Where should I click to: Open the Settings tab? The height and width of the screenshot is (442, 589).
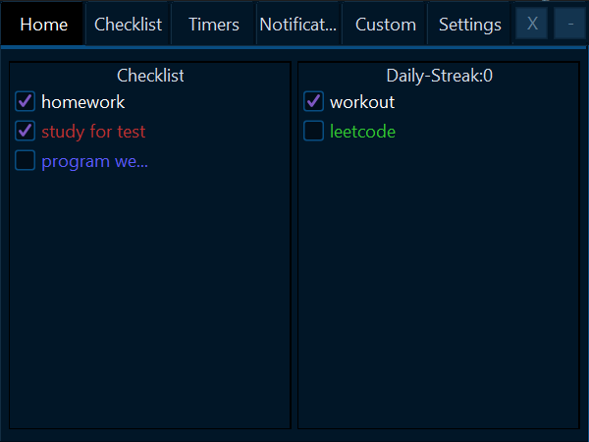click(x=470, y=25)
